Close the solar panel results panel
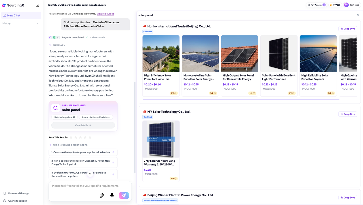This screenshot has width=363, height=205. click(358, 15)
